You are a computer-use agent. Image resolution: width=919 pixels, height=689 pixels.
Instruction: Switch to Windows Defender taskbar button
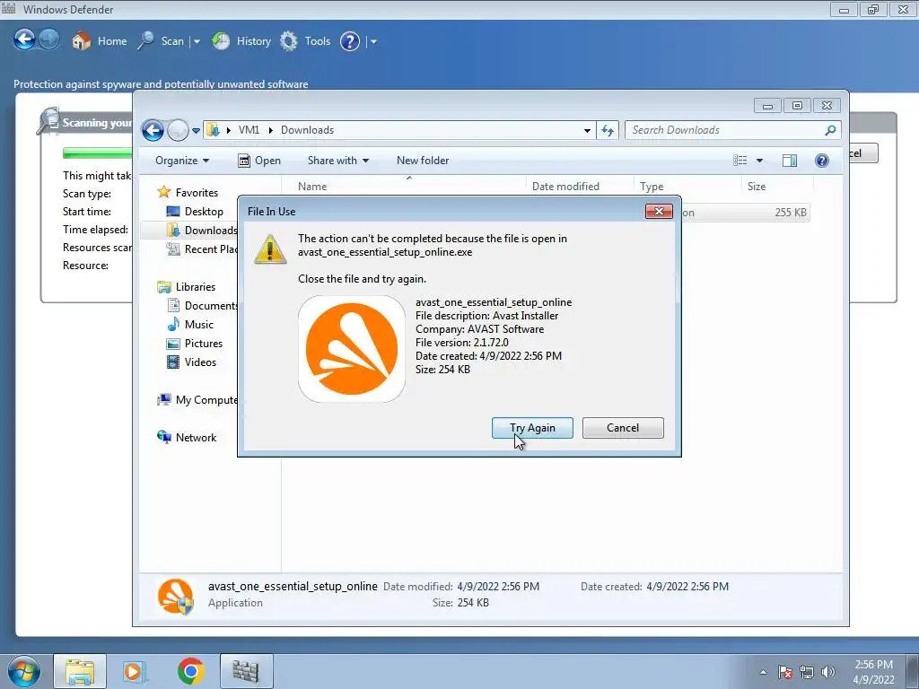pyautogui.click(x=246, y=671)
